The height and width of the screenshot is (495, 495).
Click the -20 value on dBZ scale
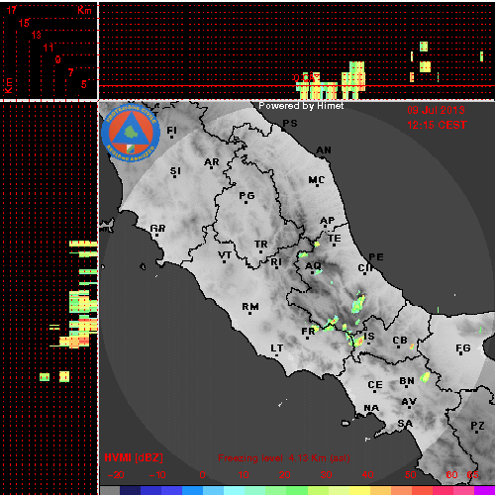tap(116, 475)
